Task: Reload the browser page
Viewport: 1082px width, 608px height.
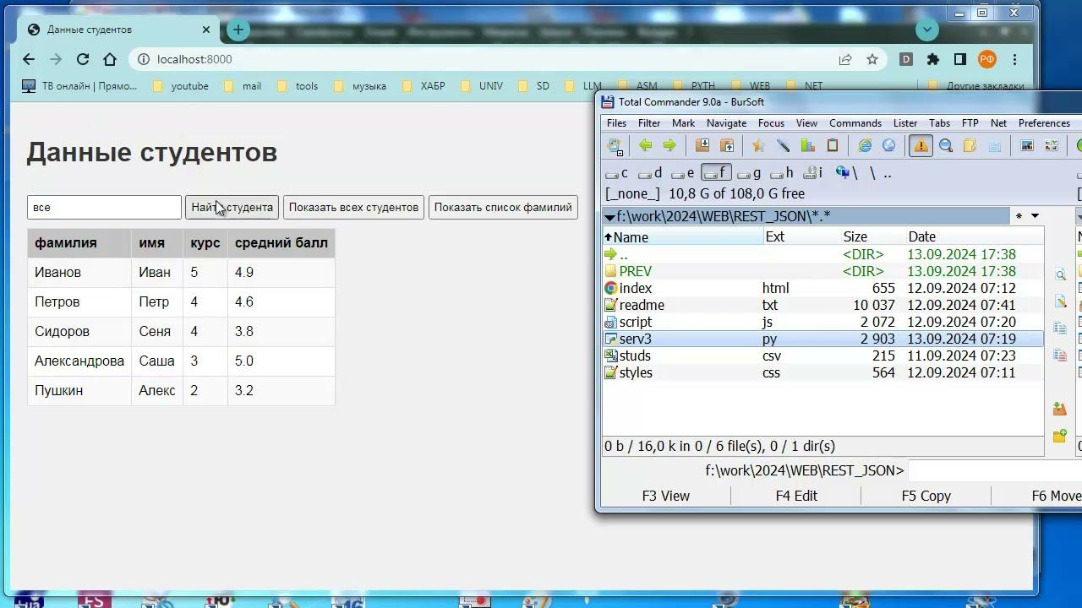Action: 83,59
